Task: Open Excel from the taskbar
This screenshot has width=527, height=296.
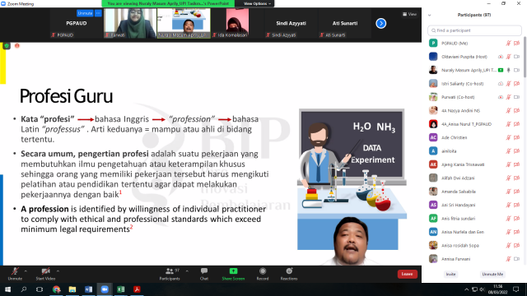Action: tap(121, 289)
